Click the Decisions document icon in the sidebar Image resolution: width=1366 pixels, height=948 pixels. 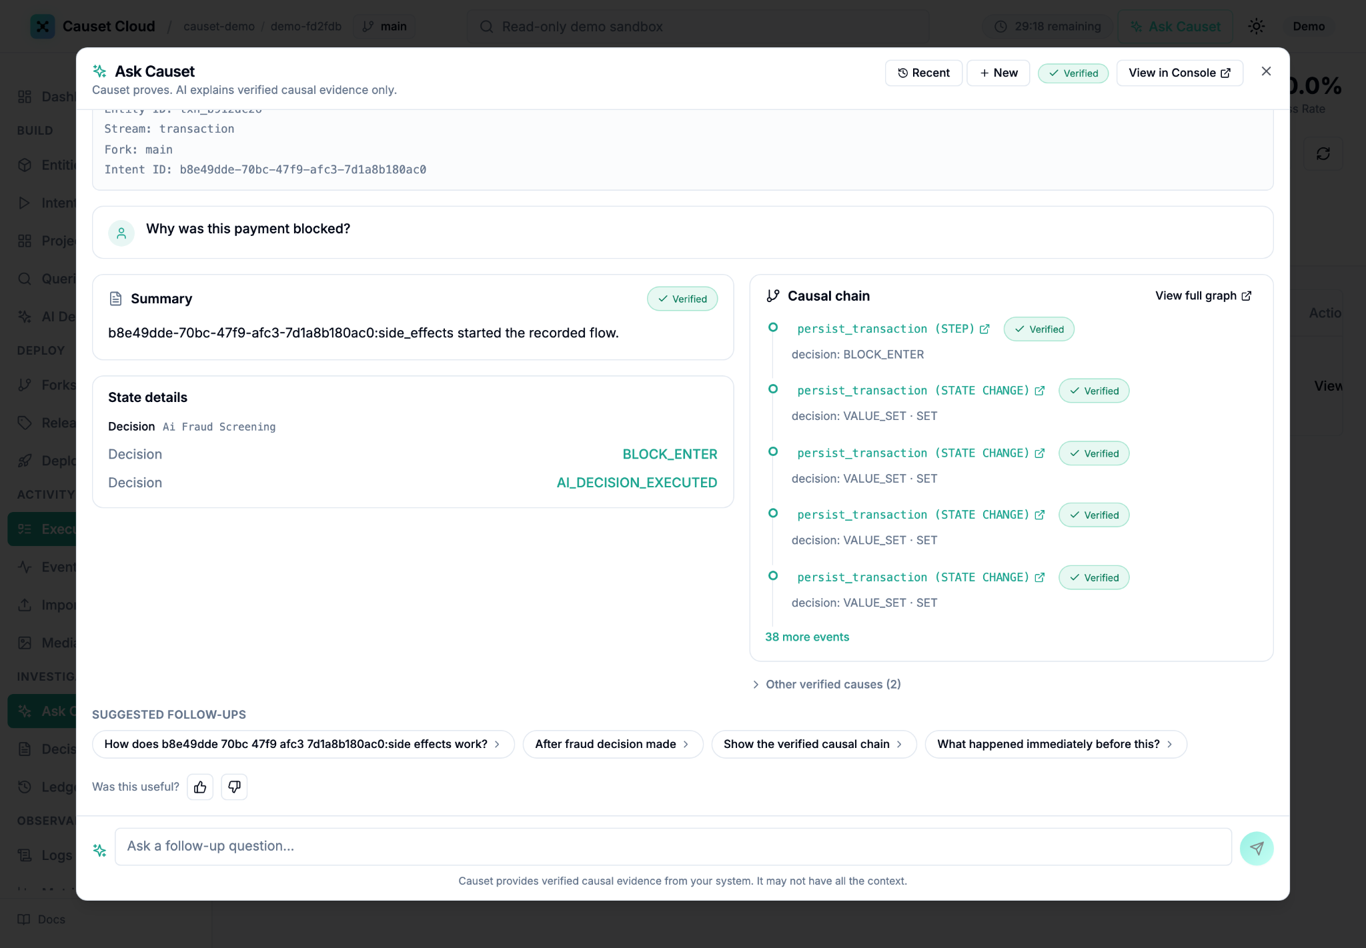pos(25,749)
